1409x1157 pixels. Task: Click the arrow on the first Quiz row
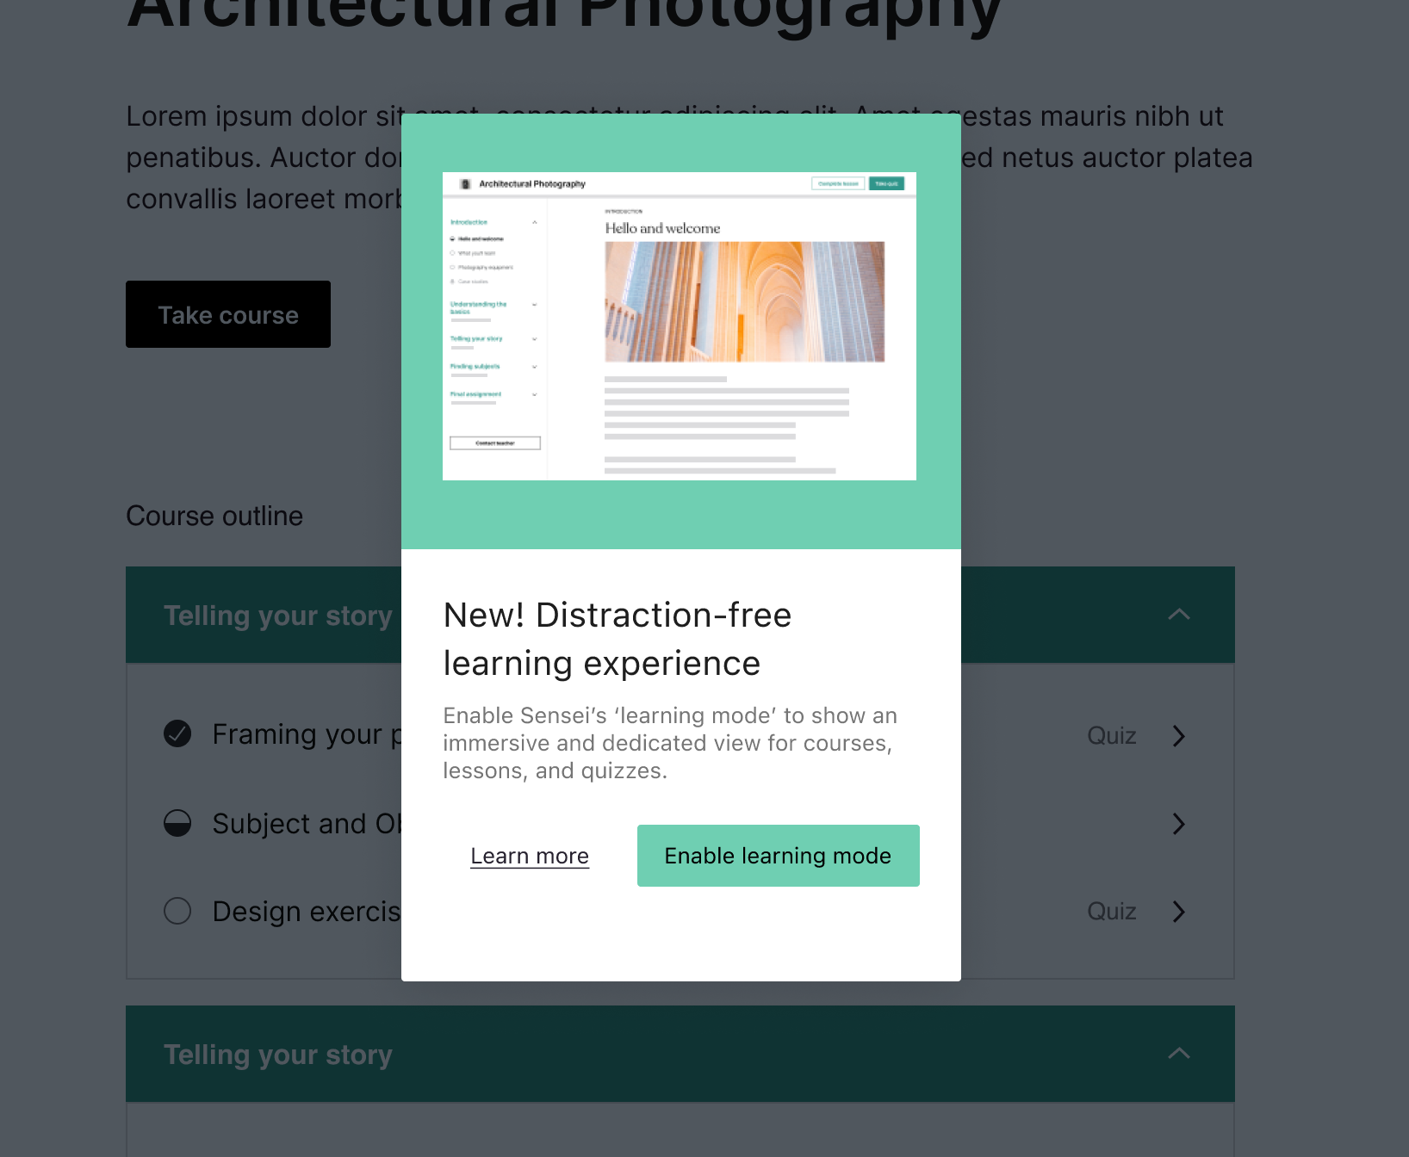coord(1178,735)
